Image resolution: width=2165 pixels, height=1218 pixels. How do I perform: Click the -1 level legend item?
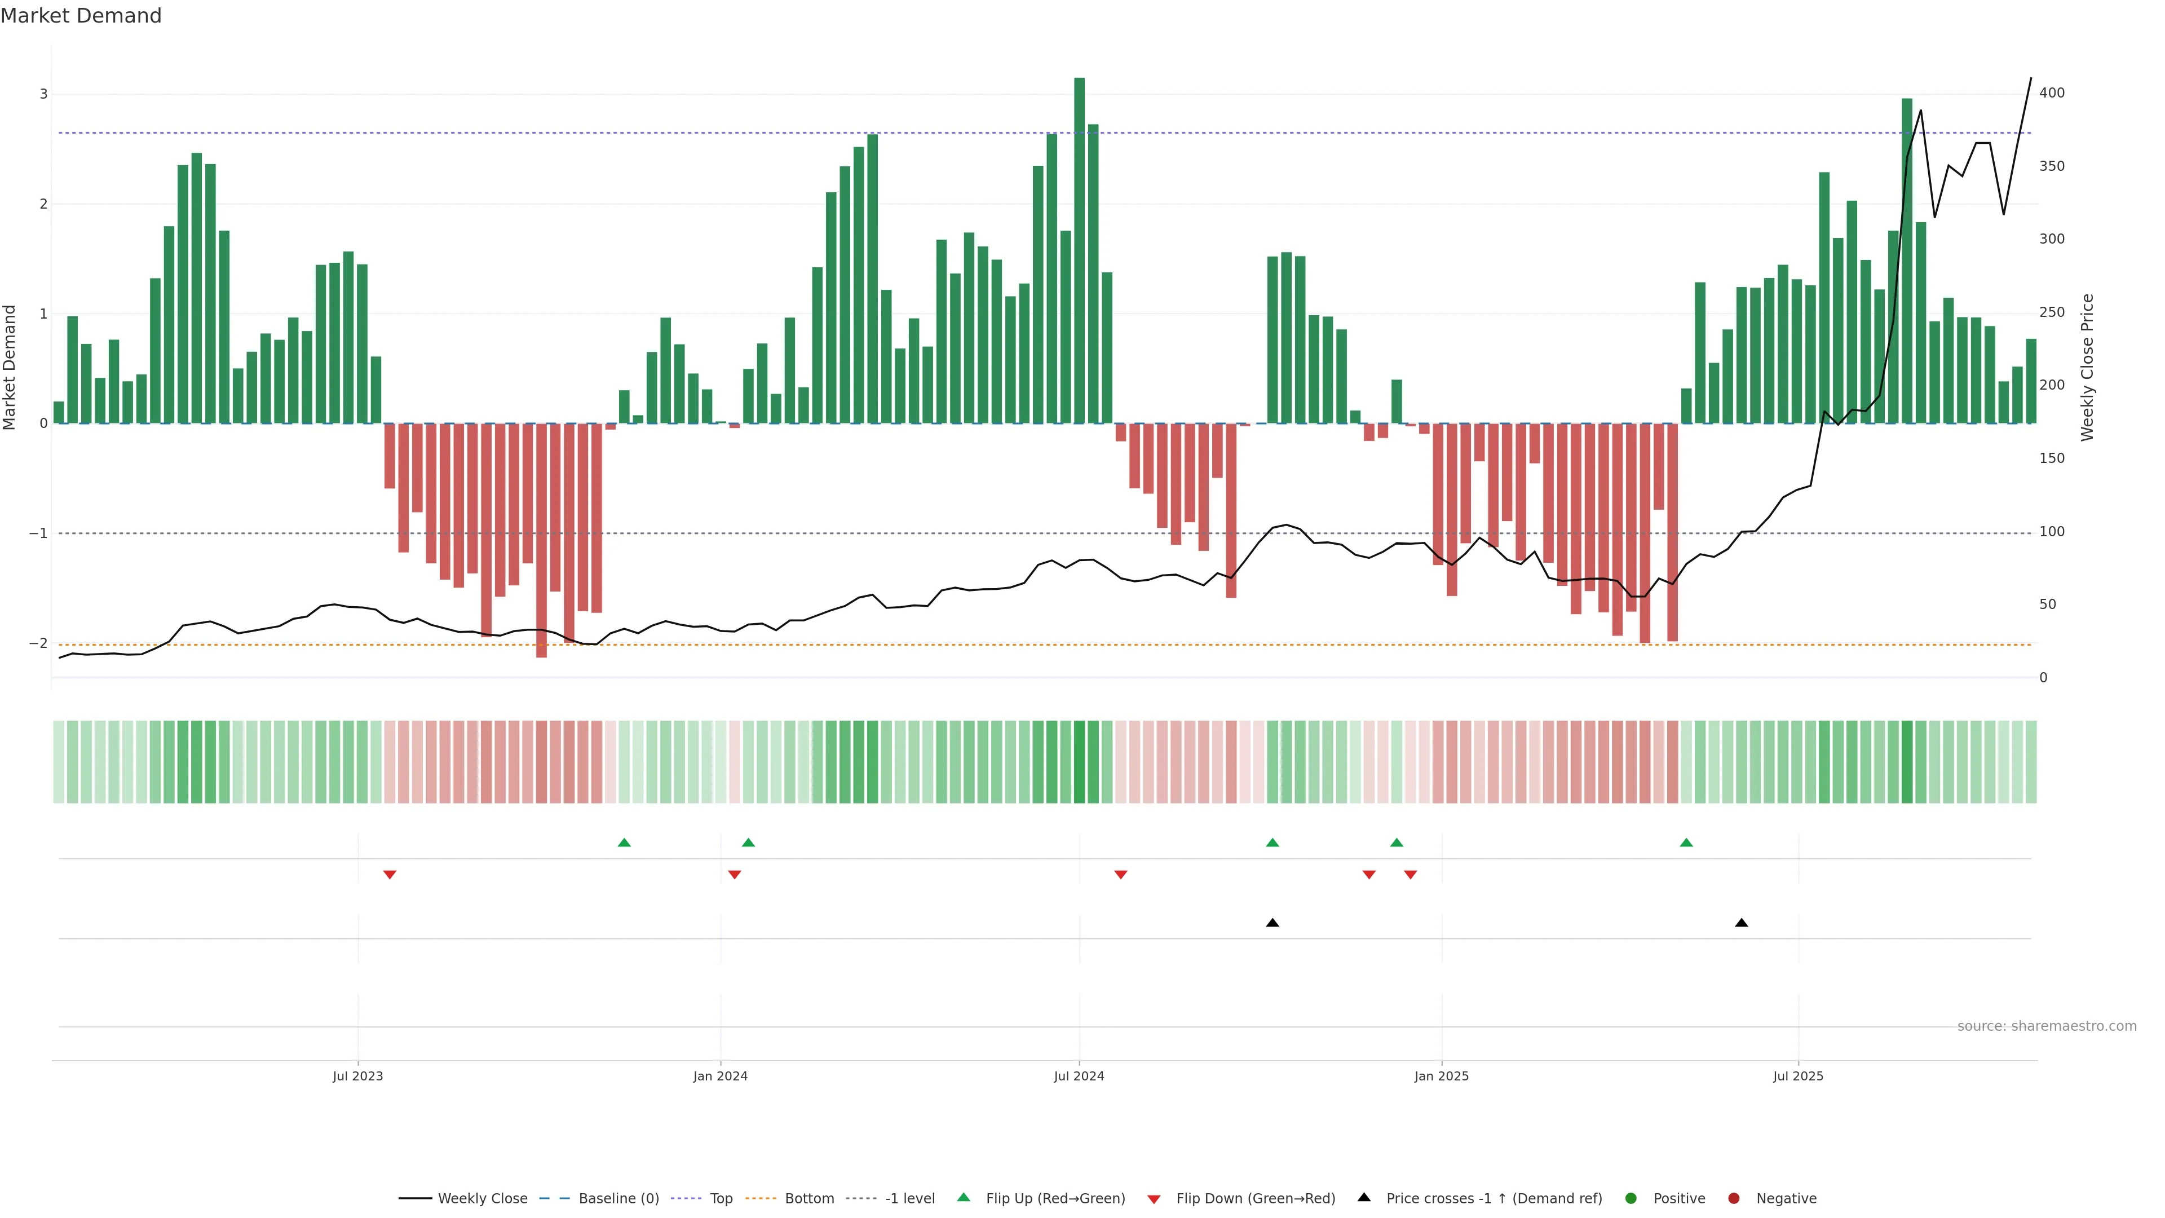pyautogui.click(x=909, y=1198)
